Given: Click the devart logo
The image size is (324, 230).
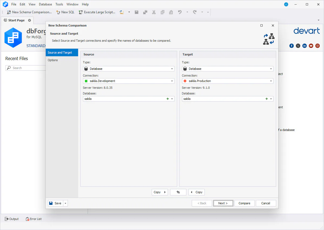Looking at the screenshot, I should tap(307, 31).
